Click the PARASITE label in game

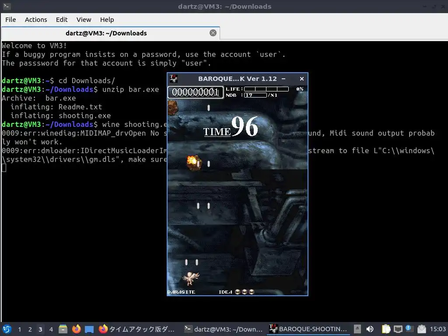tap(181, 292)
